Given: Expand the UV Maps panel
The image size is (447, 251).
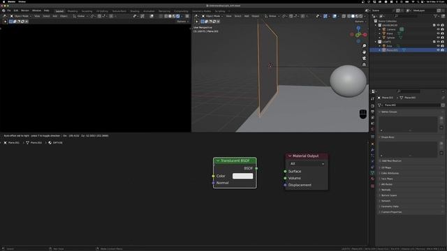Looking at the screenshot, I should tap(410, 167).
